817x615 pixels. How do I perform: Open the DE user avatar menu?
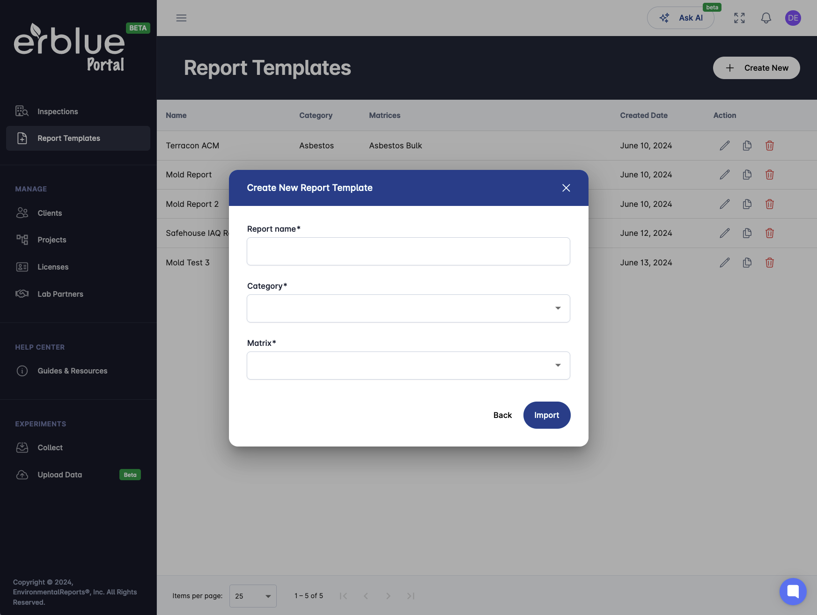click(x=793, y=18)
